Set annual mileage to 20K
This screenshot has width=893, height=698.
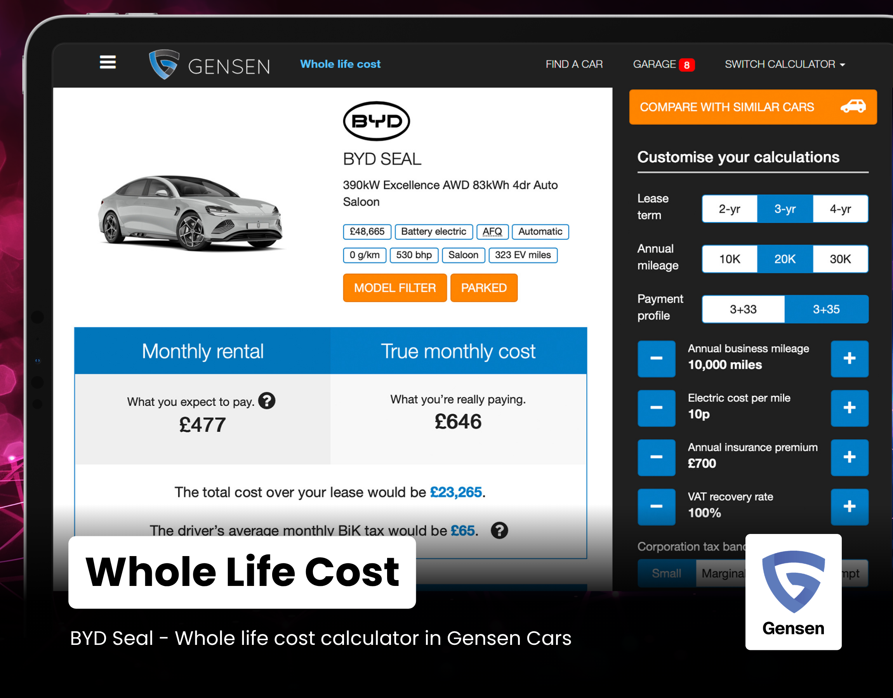[785, 259]
